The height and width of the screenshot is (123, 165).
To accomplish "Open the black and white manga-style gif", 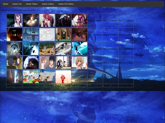I will tap(63, 49).
